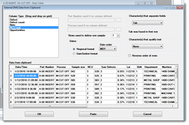
Task: Open the field separator Tab dropdown
Action: click(x=147, y=23)
